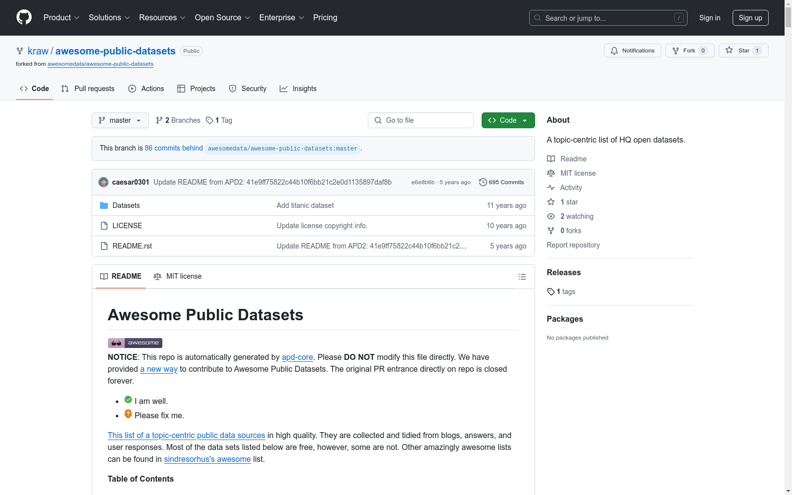Expand the Enterprise menu

coord(281,18)
